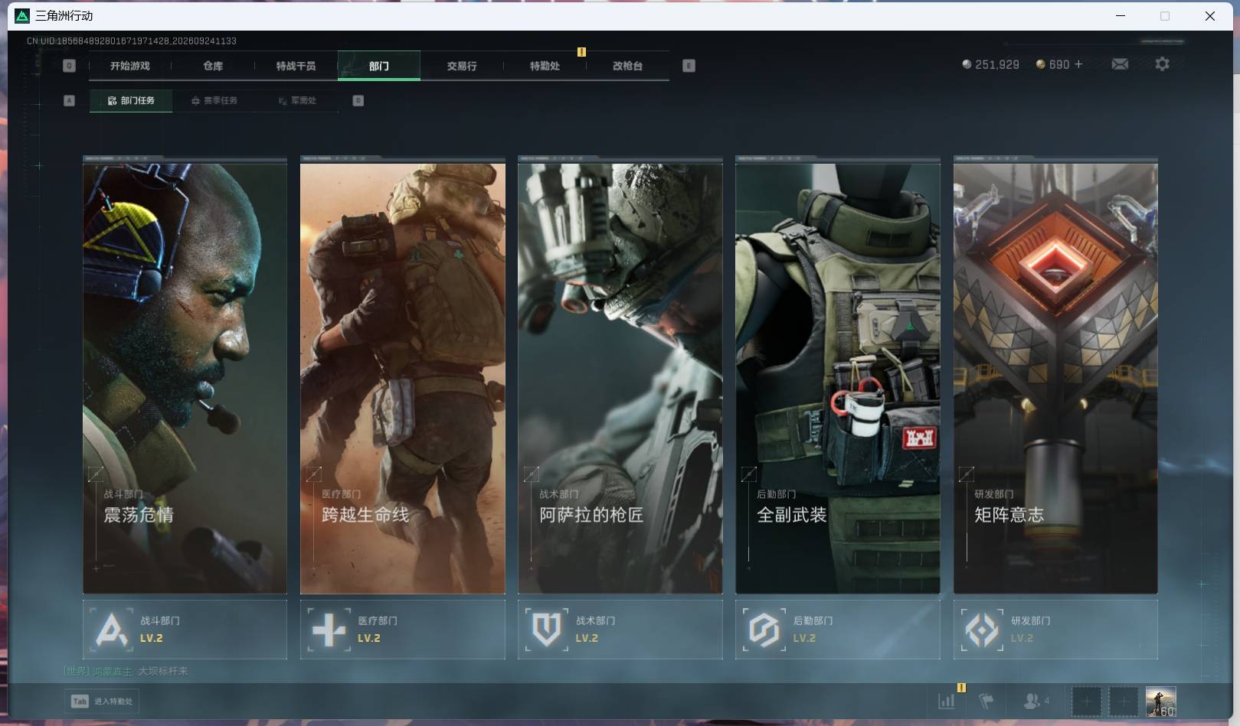Click the Tab 进入特勤处 button
The height and width of the screenshot is (726, 1240).
point(102,702)
